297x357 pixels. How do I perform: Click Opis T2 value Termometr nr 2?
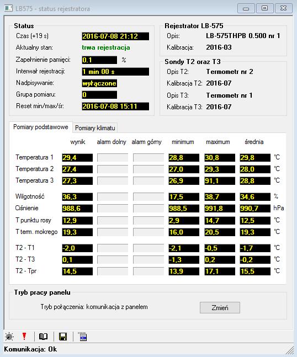coord(230,72)
